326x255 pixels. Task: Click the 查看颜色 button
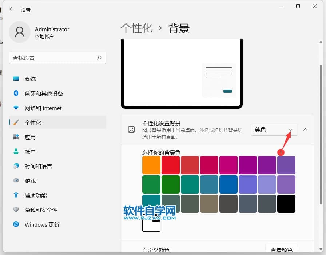[x=281, y=249]
